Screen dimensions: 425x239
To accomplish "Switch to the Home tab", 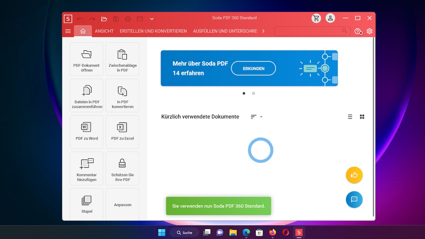I will (x=83, y=31).
